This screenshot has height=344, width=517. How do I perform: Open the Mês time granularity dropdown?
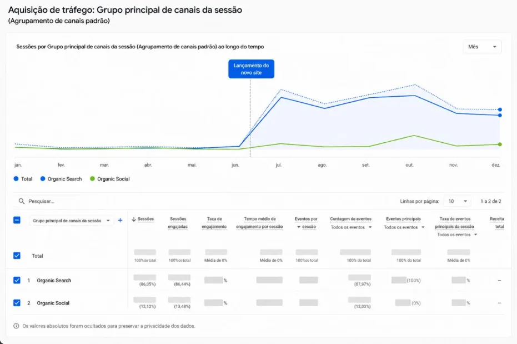point(482,47)
